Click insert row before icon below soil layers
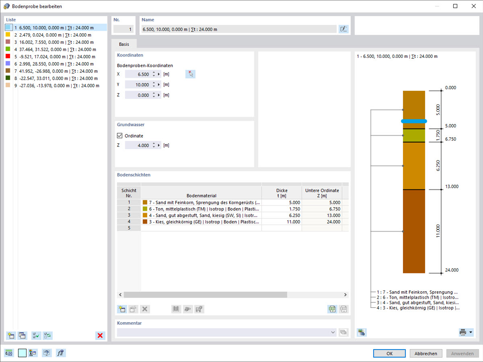Screen dimensions: 483x362 133,309
